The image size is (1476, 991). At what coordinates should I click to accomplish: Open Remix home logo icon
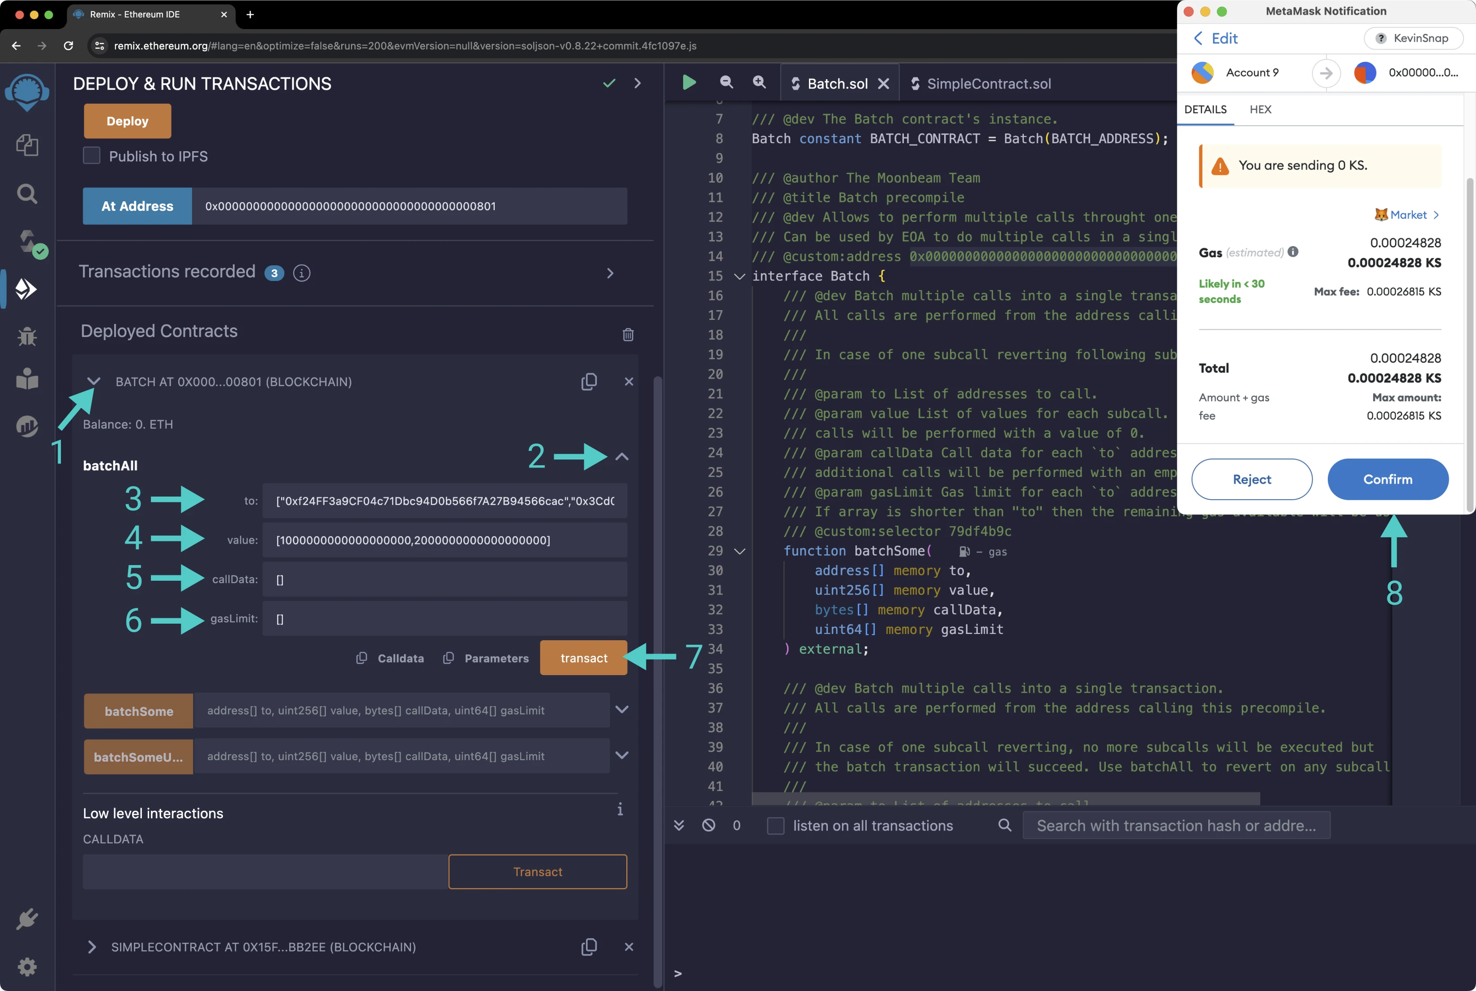27,92
